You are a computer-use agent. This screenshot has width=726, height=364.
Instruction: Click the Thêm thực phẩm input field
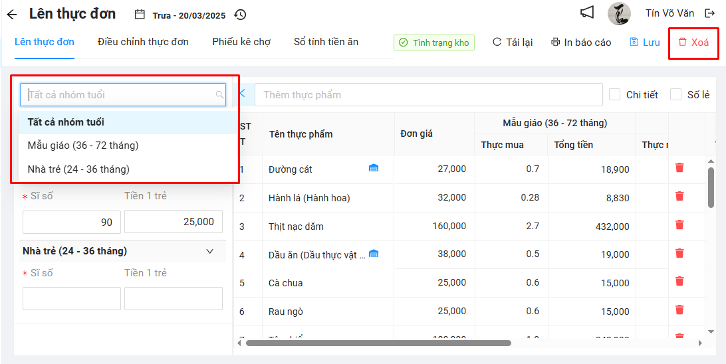pyautogui.click(x=428, y=95)
